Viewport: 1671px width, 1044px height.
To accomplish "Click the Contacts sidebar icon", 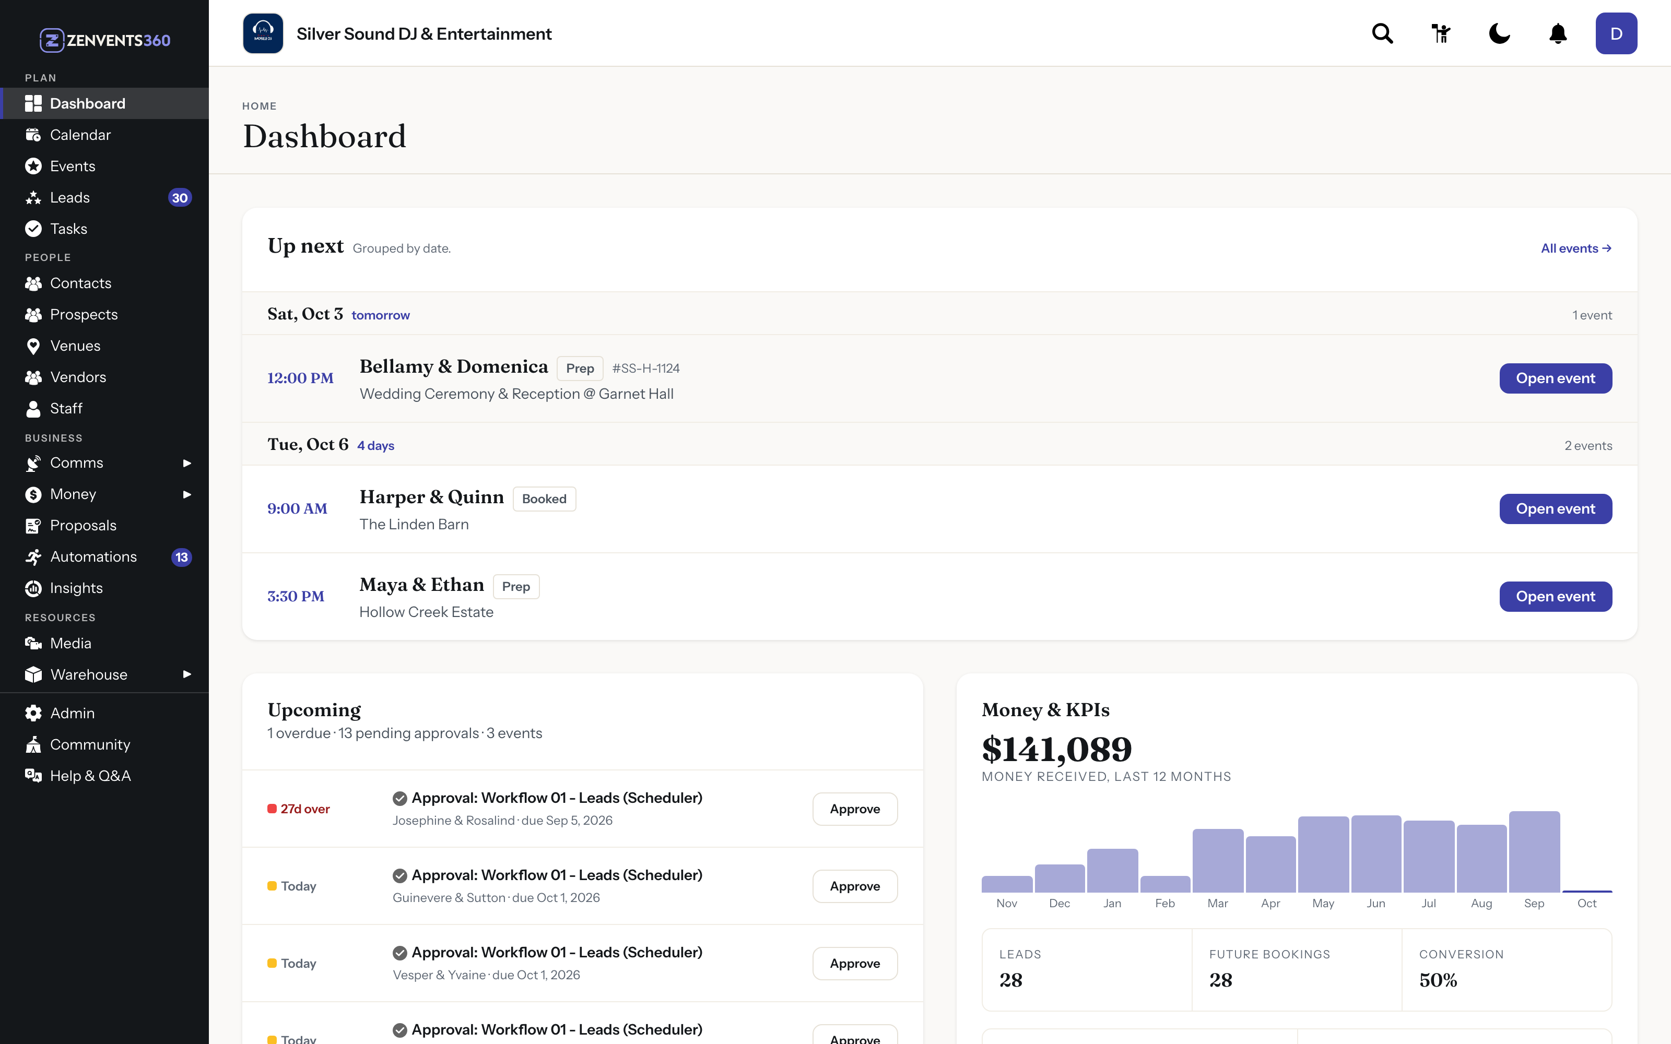I will point(33,283).
